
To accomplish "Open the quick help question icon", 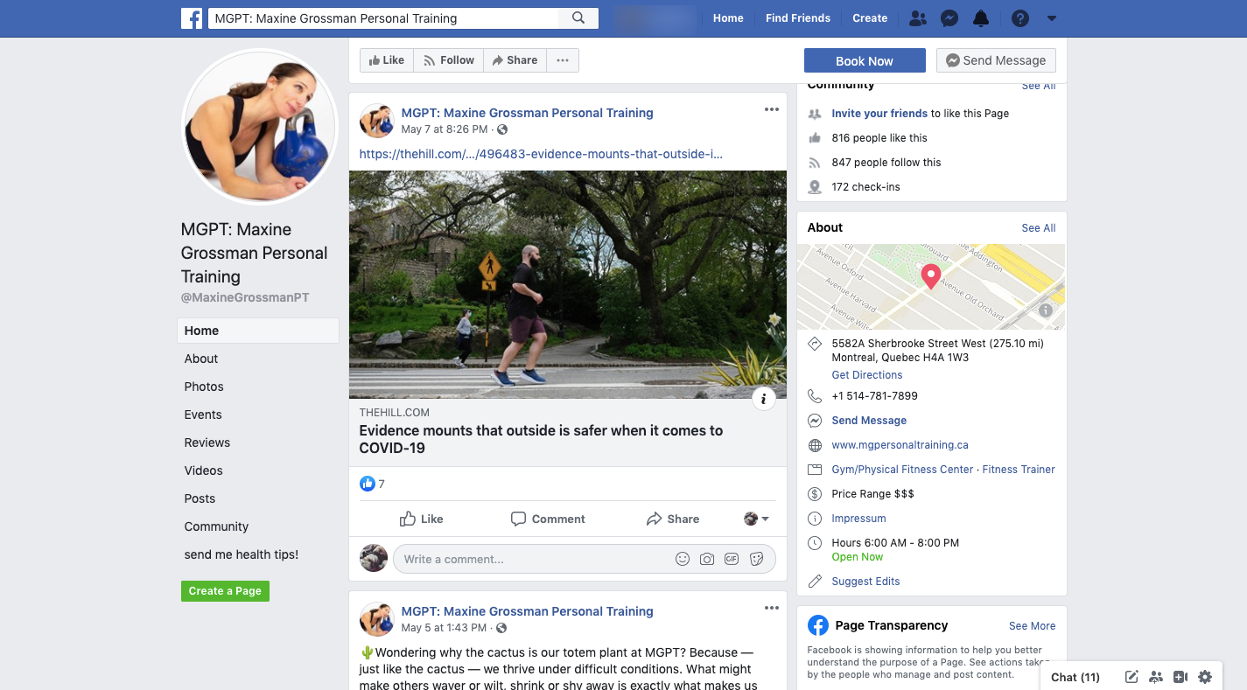I will 1019,18.
